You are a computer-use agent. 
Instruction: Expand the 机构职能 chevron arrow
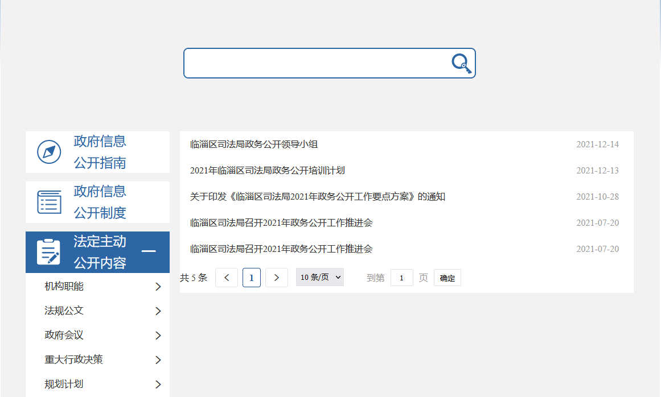click(158, 287)
